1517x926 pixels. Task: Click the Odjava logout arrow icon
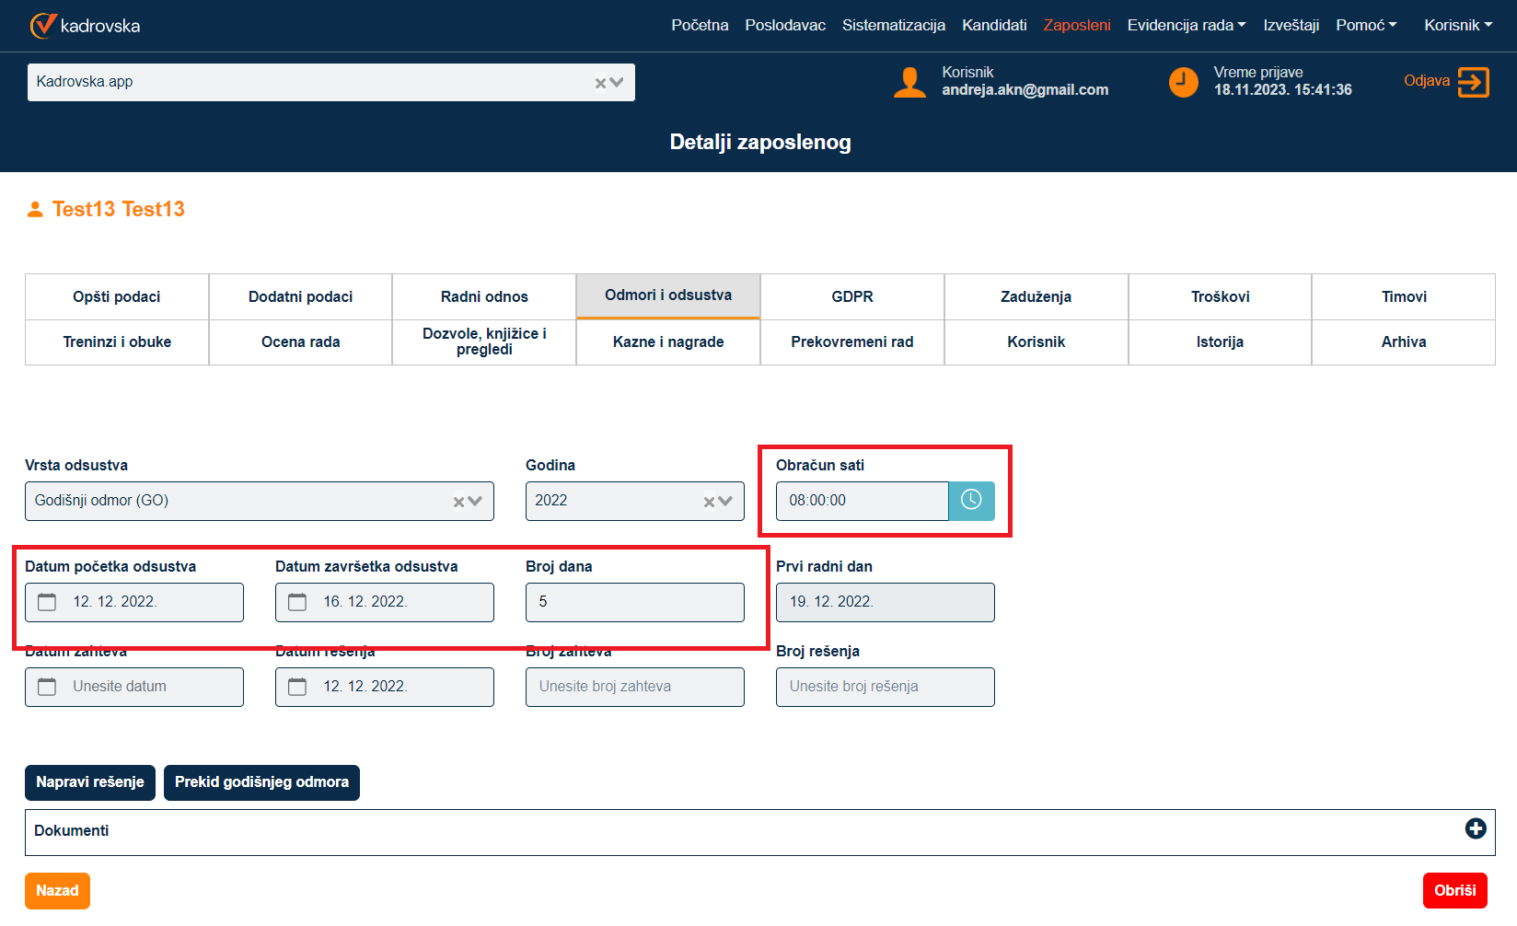coord(1473,82)
